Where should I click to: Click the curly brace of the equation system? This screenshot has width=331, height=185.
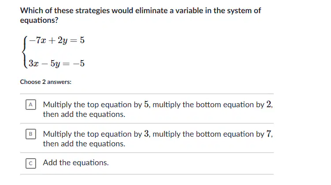click(x=25, y=52)
